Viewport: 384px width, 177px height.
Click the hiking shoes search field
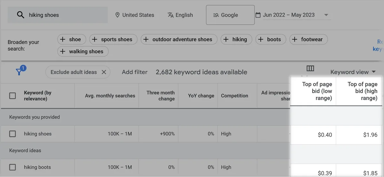point(58,15)
